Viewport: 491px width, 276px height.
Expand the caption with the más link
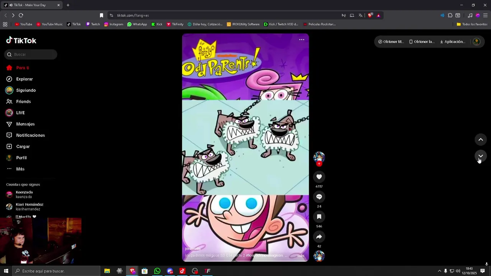click(x=301, y=256)
